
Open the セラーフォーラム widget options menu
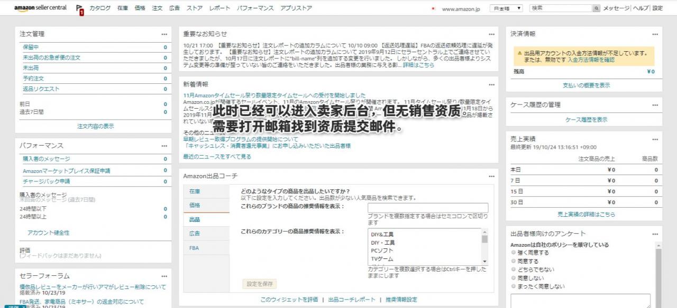[x=164, y=276]
